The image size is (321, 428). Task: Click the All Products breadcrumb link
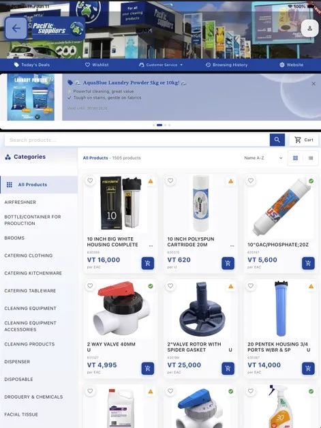tap(95, 157)
